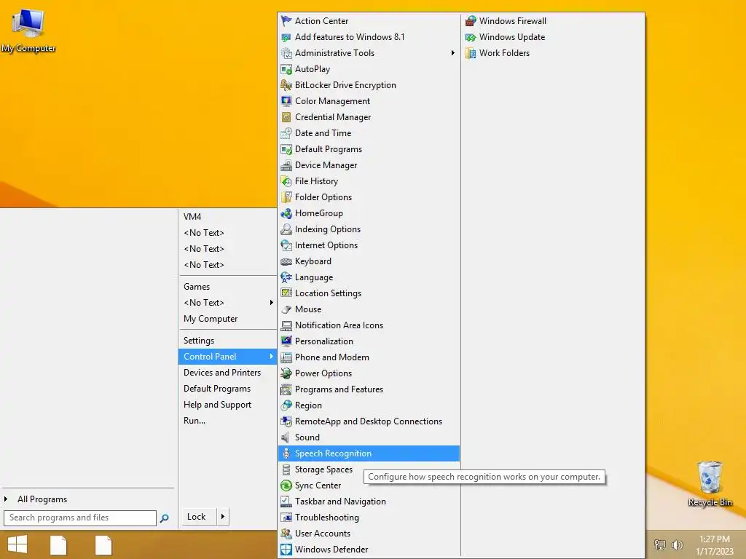Open Default Programs in Start menu
746x559 pixels.
[227, 389]
